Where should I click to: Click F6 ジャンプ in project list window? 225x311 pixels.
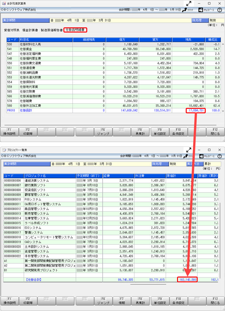[103, 301]
